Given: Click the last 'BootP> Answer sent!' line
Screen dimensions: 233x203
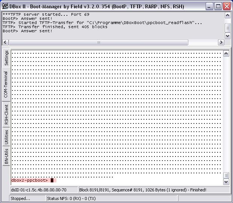Looking at the screenshot, I should coord(27,31).
